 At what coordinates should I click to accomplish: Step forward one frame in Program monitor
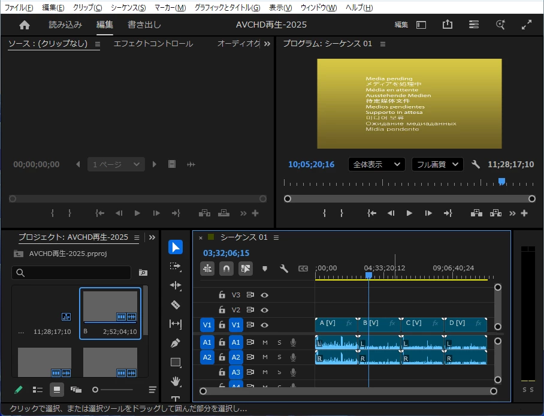428,213
